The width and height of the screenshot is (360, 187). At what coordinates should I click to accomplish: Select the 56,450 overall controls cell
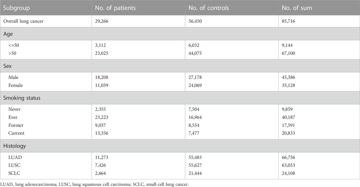tap(195, 21)
